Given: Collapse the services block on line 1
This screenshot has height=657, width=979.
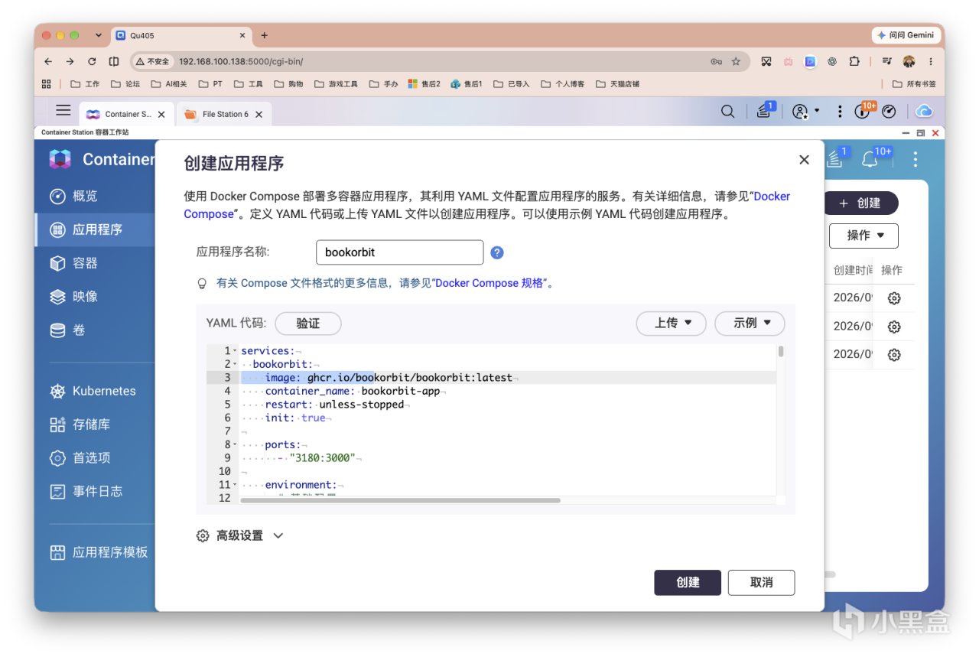Looking at the screenshot, I should coord(235,351).
